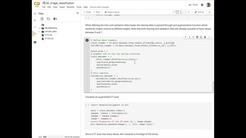The image size is (246, 138).
Task: Click Copy to Drive button
Action: (112, 12)
